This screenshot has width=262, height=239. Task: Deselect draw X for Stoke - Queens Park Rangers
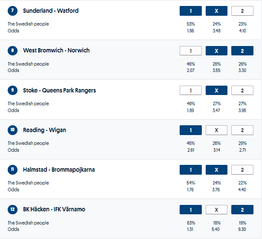(216, 90)
